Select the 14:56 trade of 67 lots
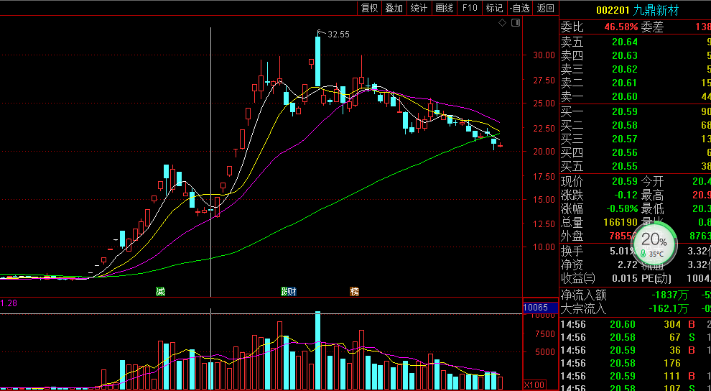 point(636,338)
